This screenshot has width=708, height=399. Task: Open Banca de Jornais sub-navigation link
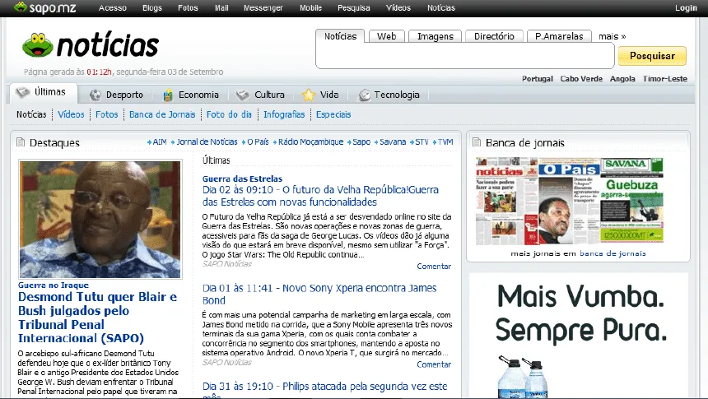coord(162,114)
